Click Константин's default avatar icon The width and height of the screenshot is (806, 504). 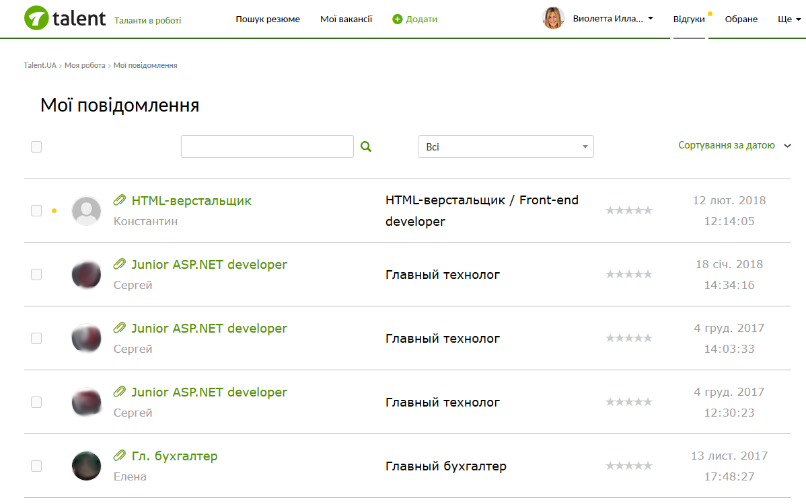point(86,210)
